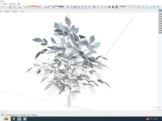Switch to the Back view
The image size is (162, 121).
point(82,7)
